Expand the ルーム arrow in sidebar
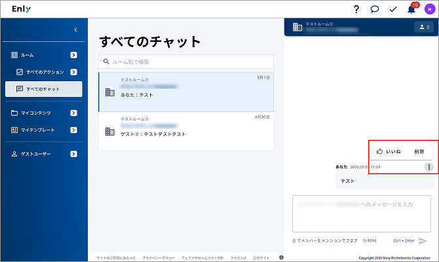439x262 pixels. 73,55
